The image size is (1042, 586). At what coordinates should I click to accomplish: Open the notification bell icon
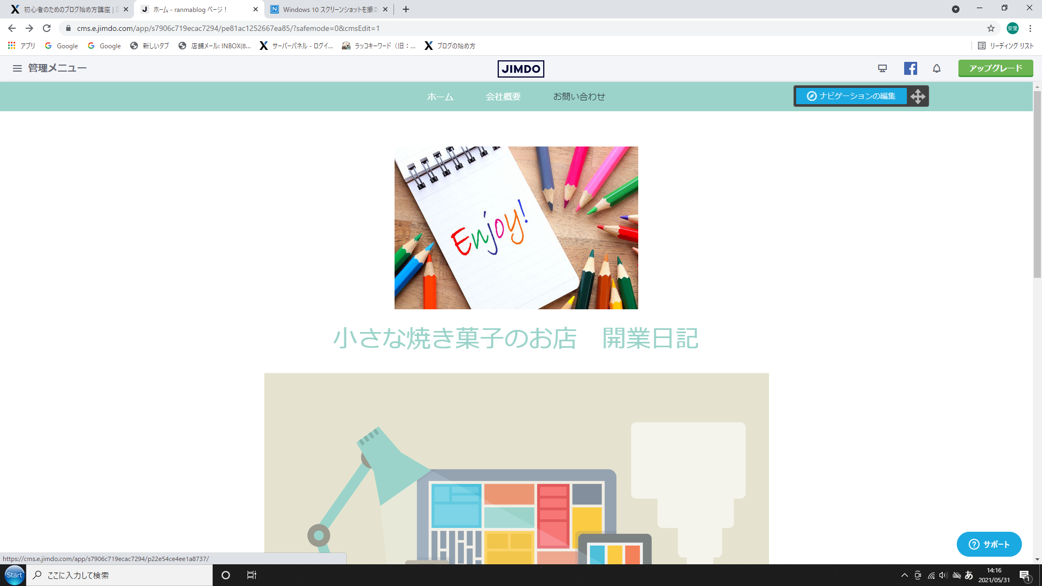pos(937,68)
